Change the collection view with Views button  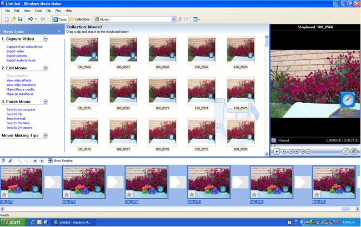point(196,19)
